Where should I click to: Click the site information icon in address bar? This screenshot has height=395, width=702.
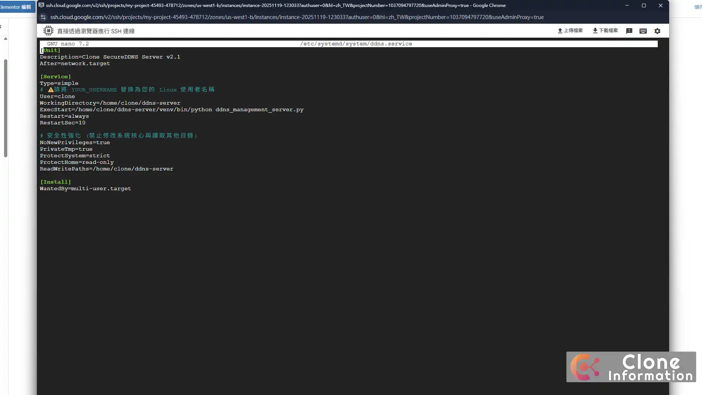pos(43,17)
